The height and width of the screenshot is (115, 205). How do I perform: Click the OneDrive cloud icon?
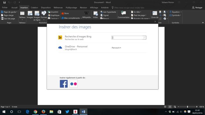point(60,47)
